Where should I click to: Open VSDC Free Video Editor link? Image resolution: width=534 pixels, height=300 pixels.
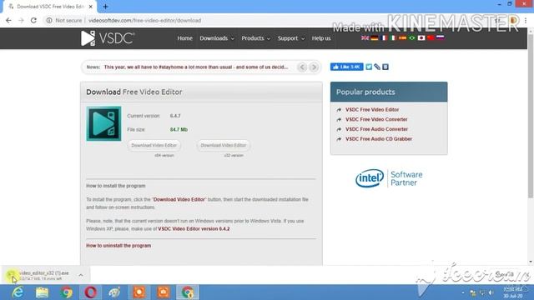[372, 109]
